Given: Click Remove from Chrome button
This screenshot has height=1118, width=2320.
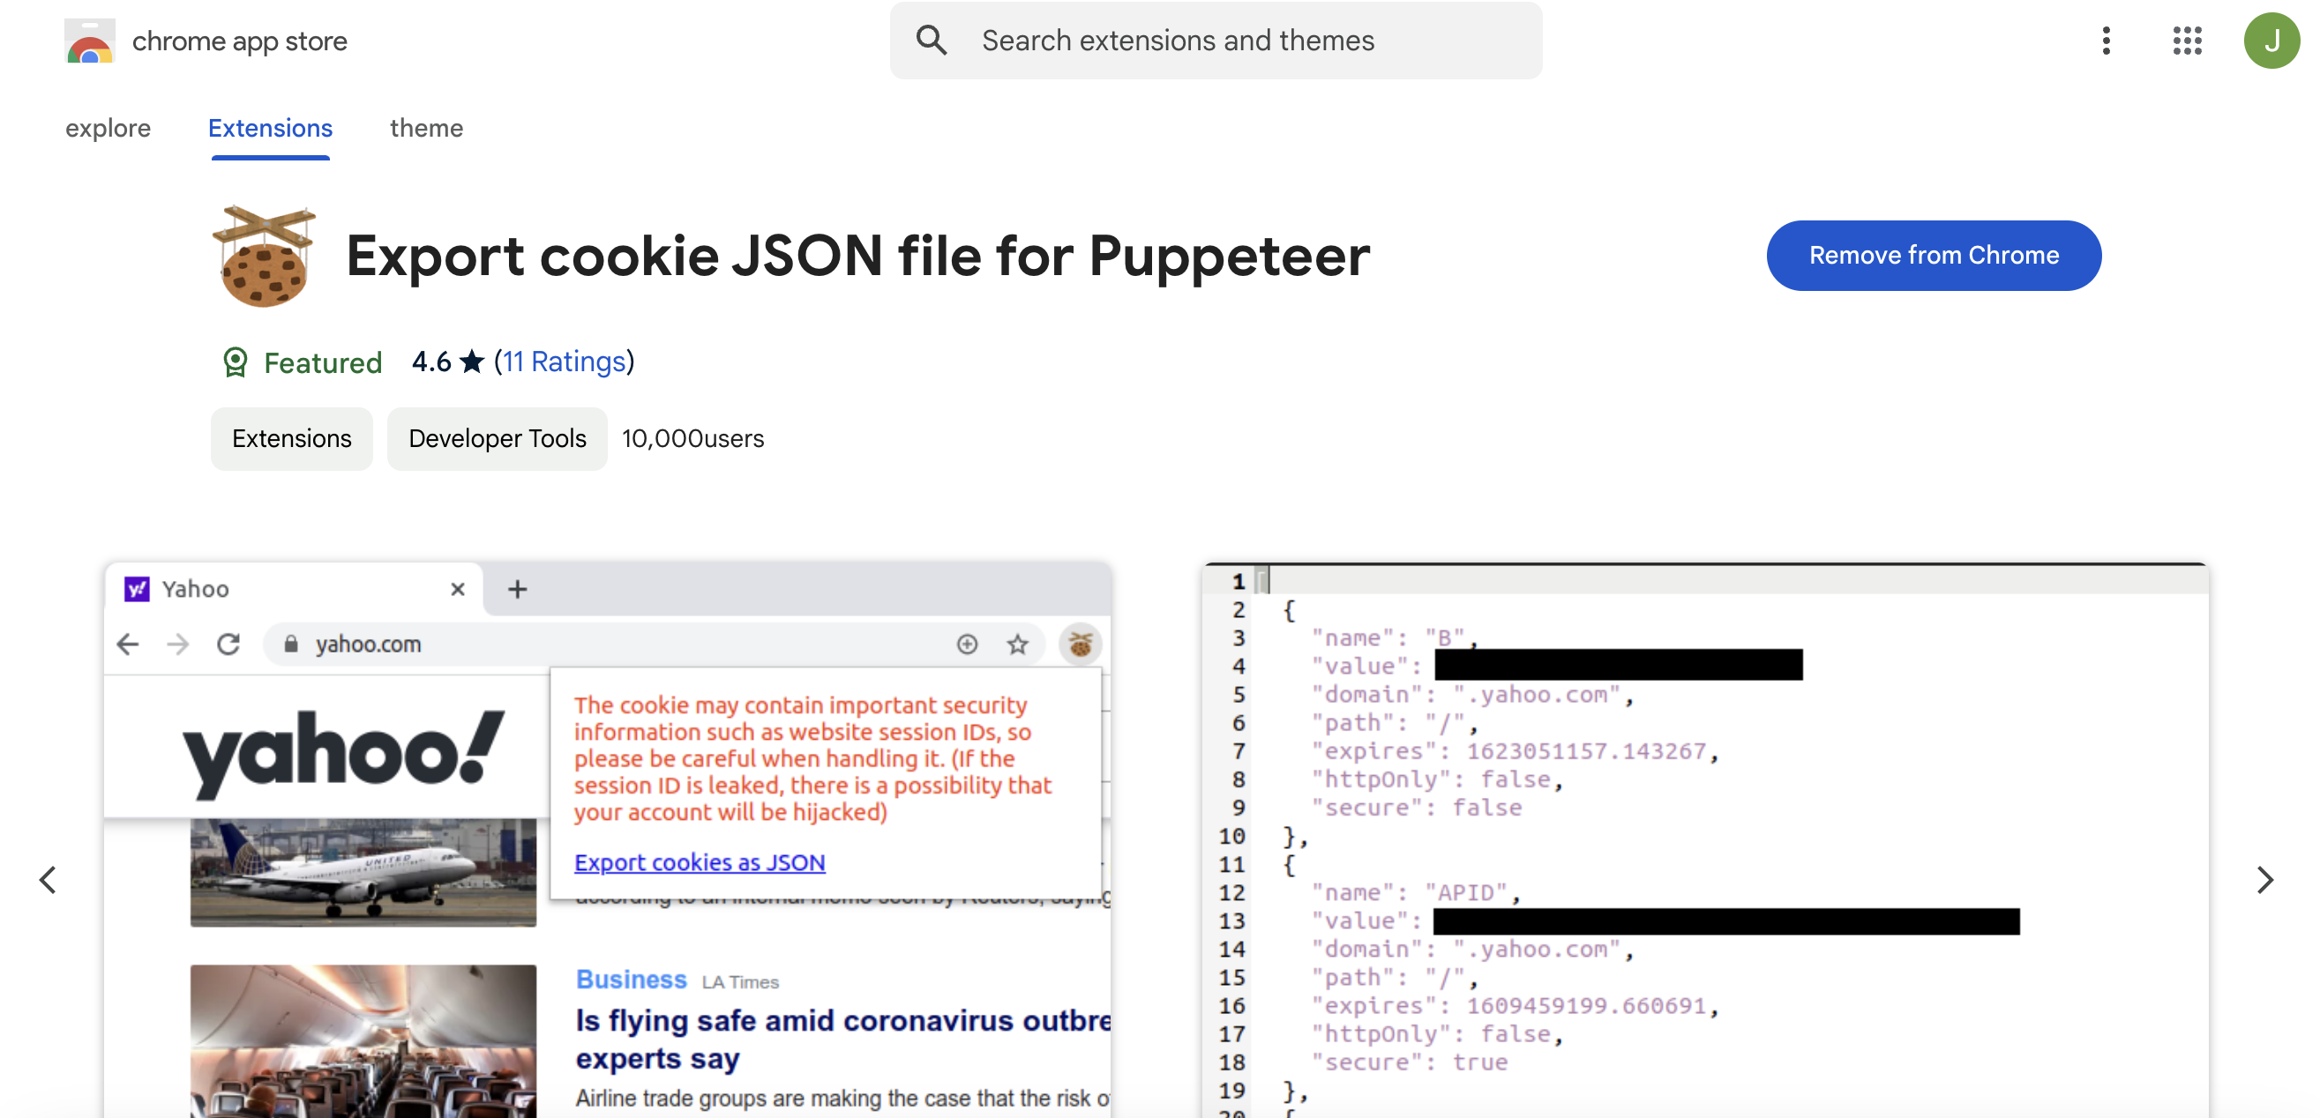Looking at the screenshot, I should click(x=1934, y=256).
